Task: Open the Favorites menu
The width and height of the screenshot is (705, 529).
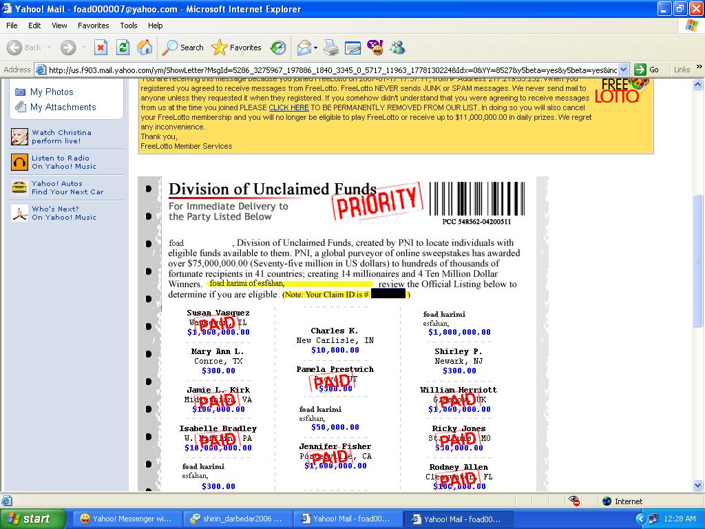Action: pyautogui.click(x=93, y=25)
